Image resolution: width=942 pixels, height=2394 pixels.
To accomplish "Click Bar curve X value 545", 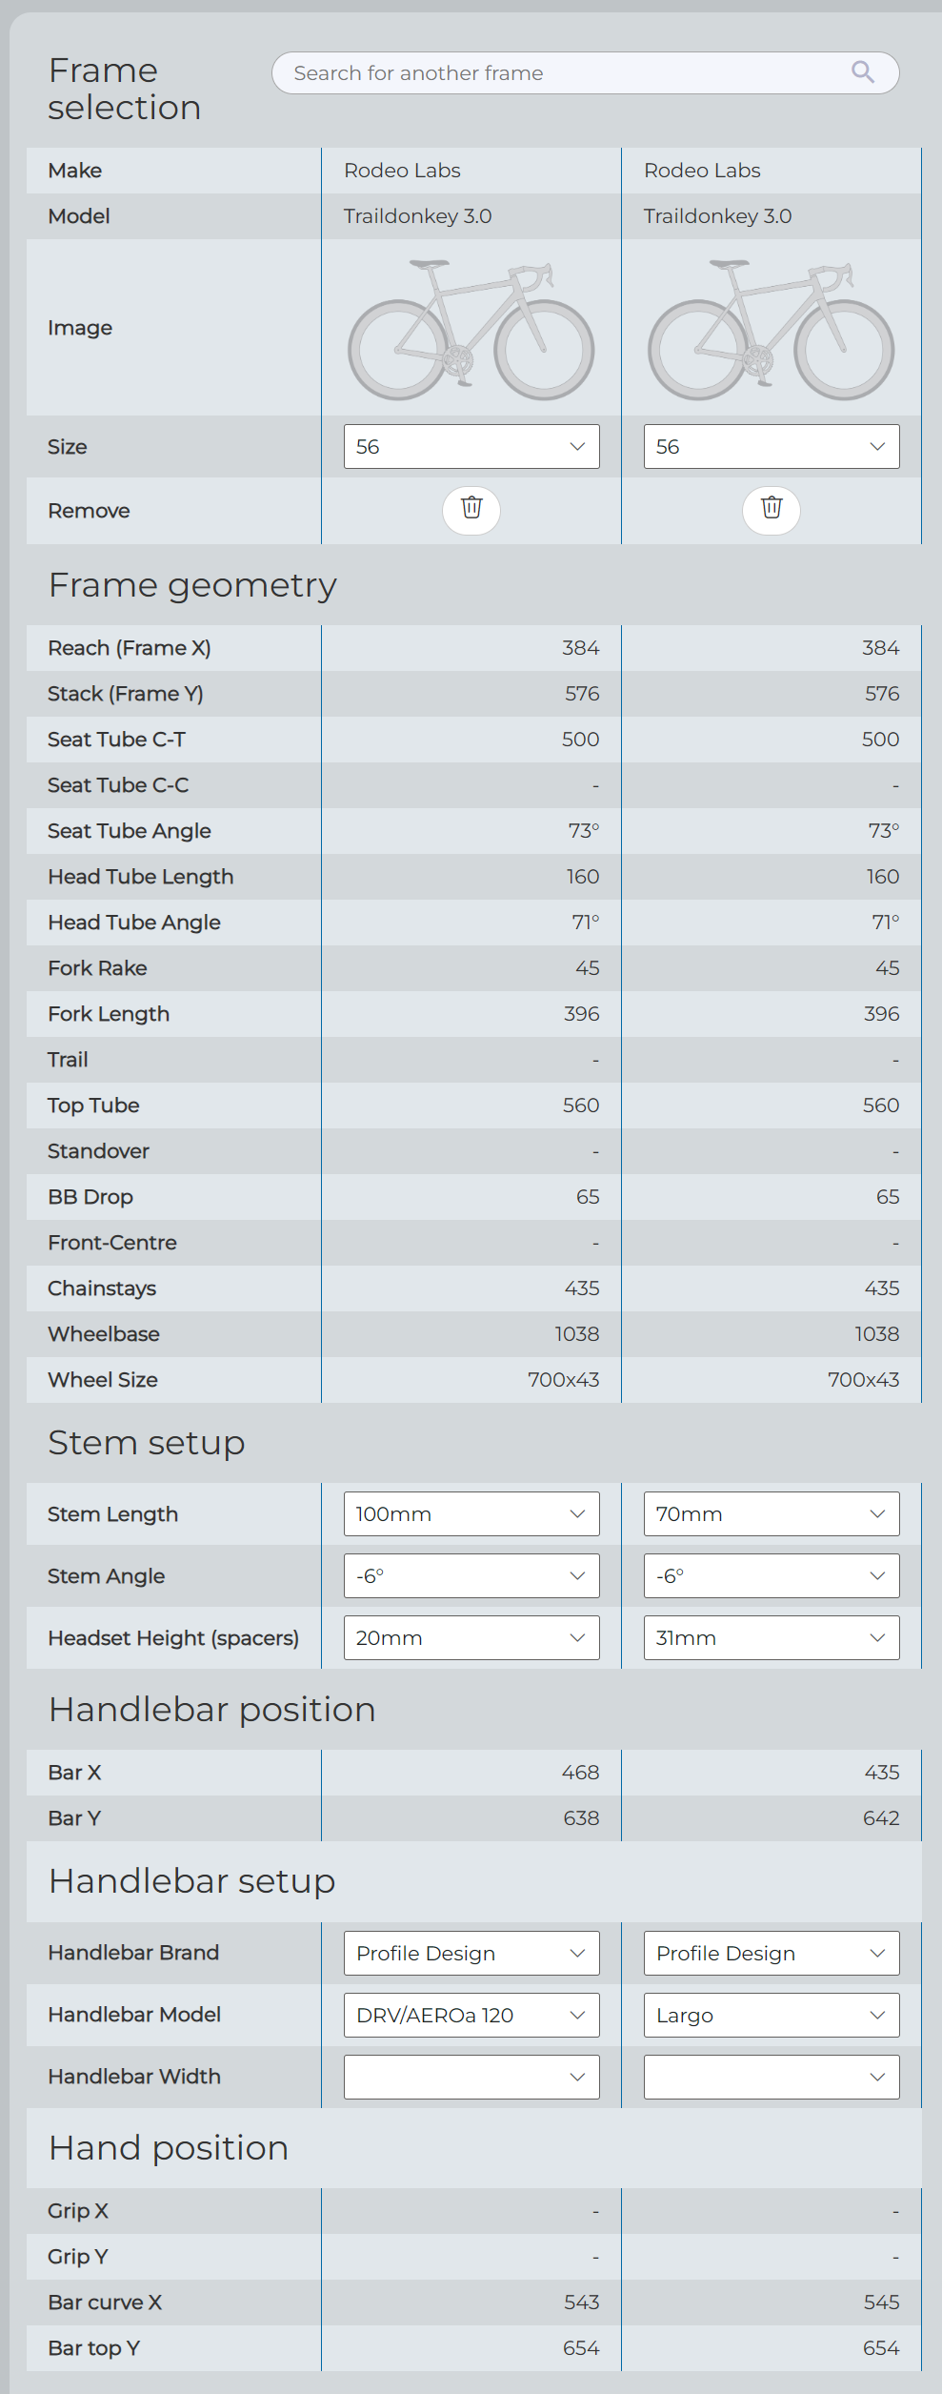I will [882, 2303].
